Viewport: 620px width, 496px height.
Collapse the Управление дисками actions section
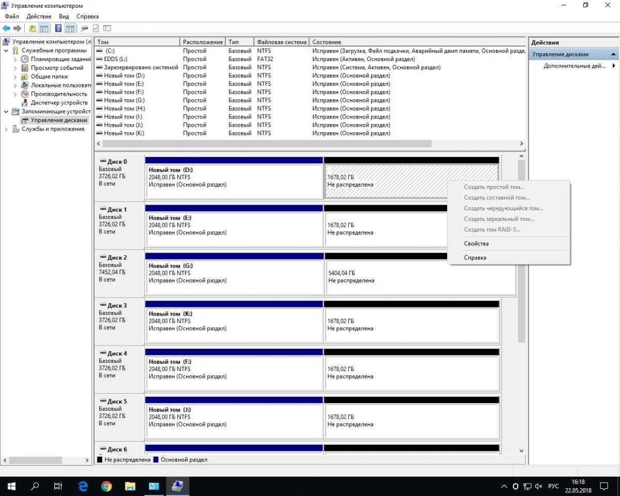click(613, 54)
